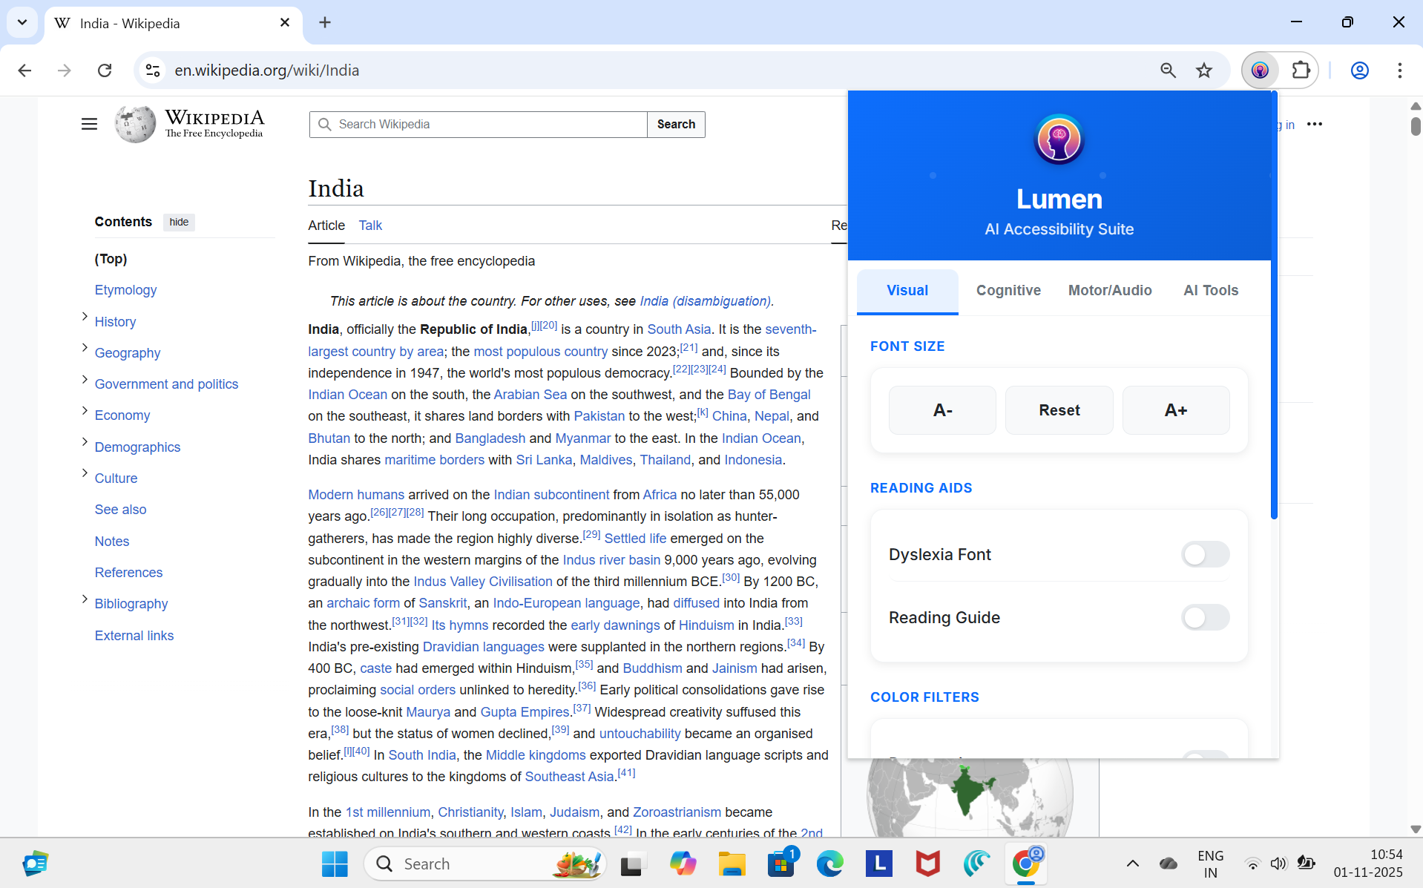Expand the Demographics contents section
The width and height of the screenshot is (1423, 888).
85,442
